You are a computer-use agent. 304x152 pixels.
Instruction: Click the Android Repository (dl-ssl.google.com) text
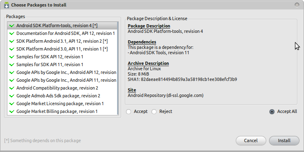(166, 96)
